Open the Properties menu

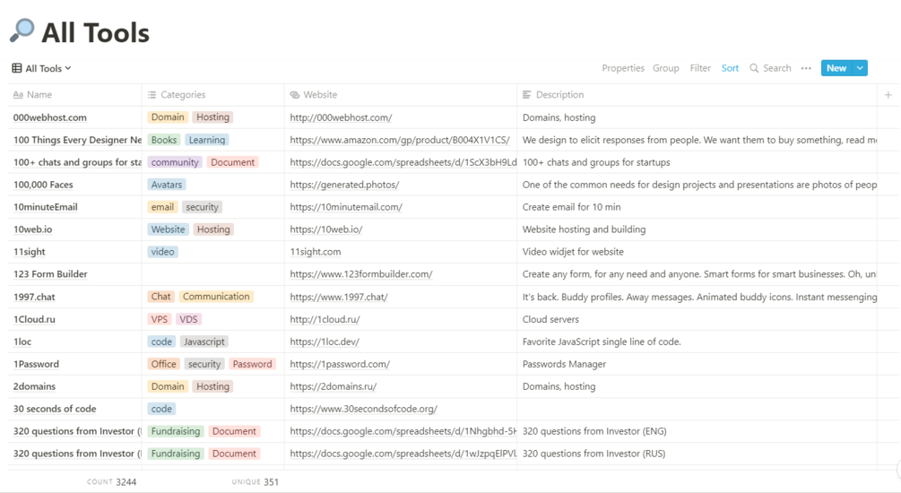[x=623, y=68]
